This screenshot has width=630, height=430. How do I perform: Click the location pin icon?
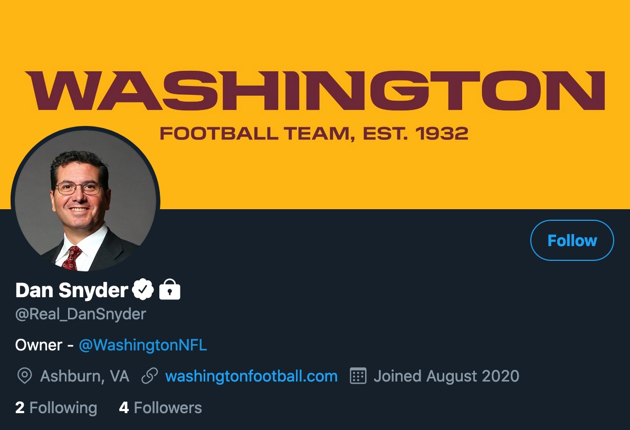pos(24,376)
